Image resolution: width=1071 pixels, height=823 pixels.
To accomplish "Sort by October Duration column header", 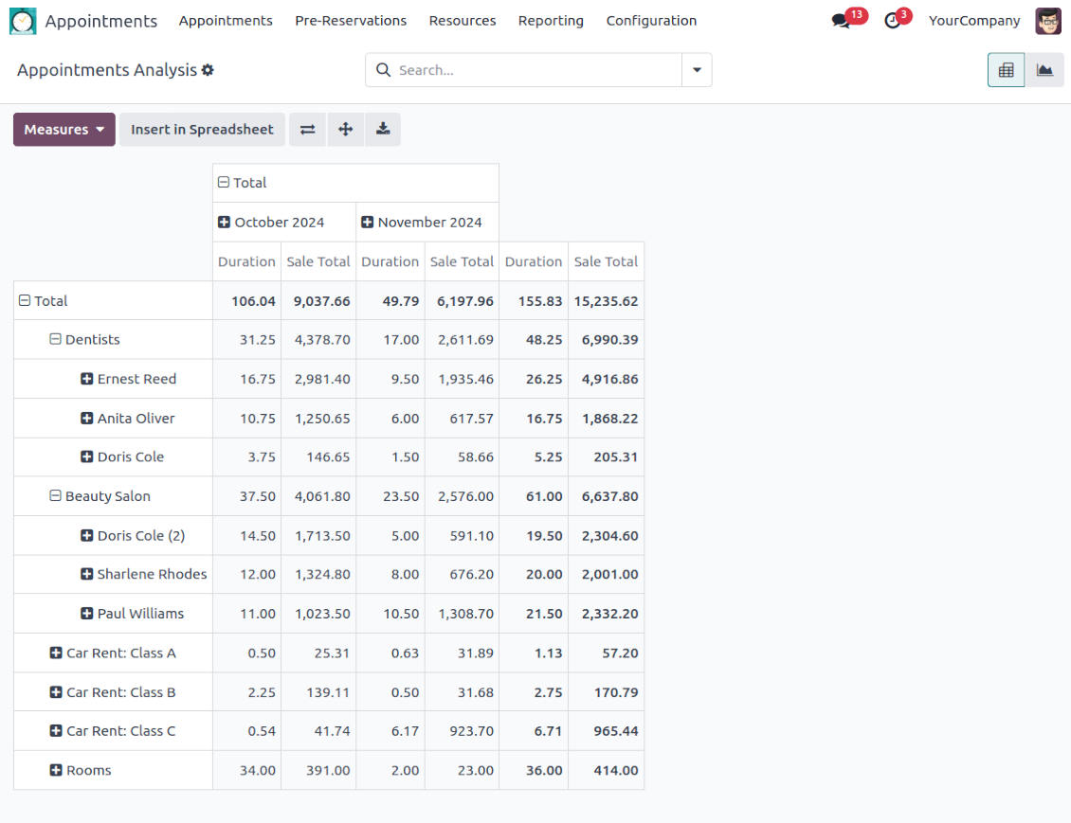I will point(246,261).
